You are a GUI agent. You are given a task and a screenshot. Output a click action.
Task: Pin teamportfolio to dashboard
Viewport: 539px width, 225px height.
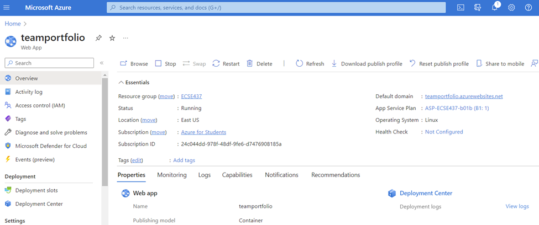[98, 38]
